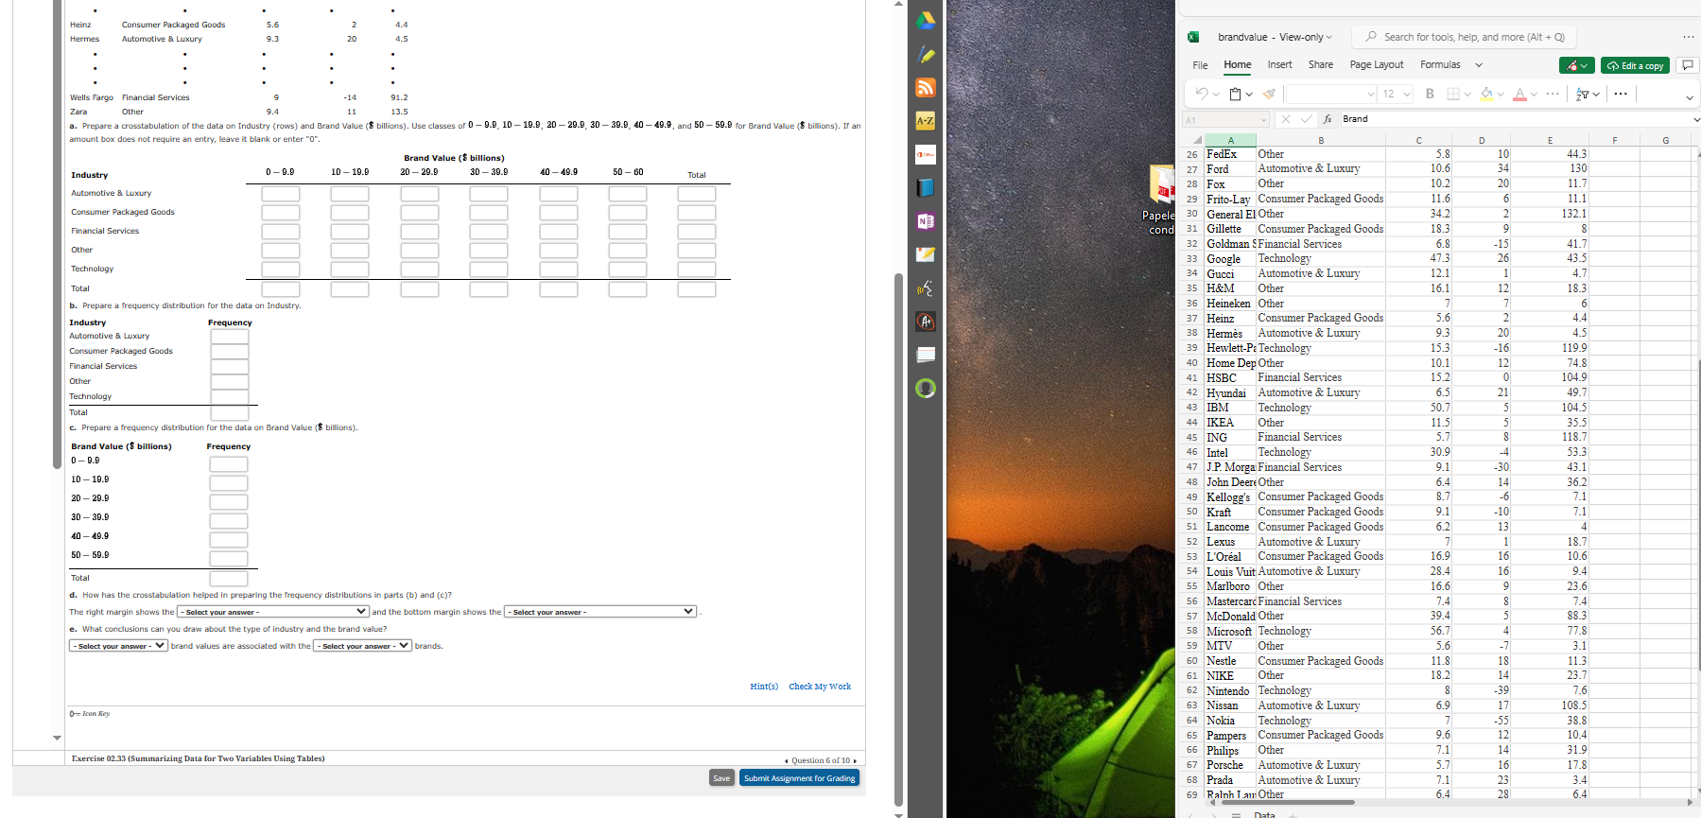
Task: Click the Fill Color paint bucket icon
Action: tap(1486, 94)
